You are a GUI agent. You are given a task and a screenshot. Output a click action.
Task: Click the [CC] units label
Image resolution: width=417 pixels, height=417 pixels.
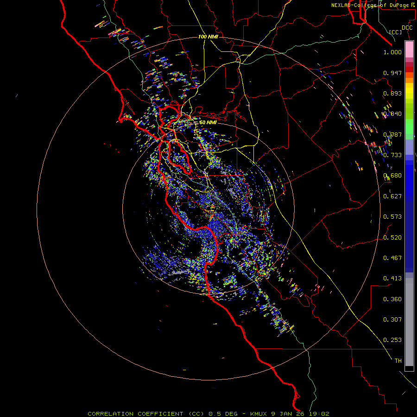pyautogui.click(x=396, y=32)
